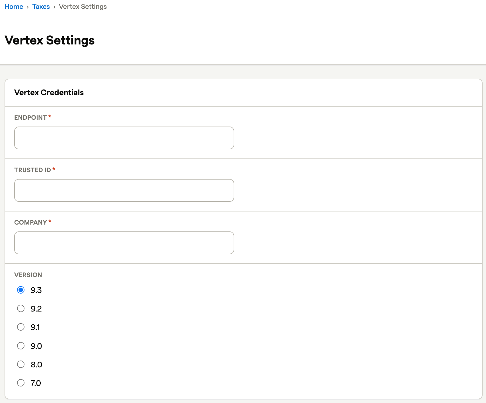Click the VERSION group label
The width and height of the screenshot is (486, 403).
click(x=28, y=275)
